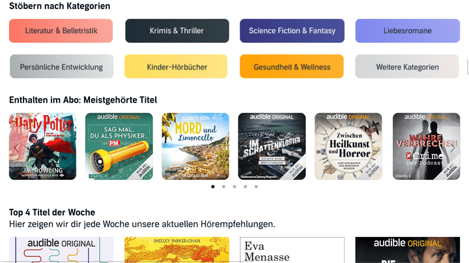Select fifth carousel page dot
469x263 pixels.
click(256, 186)
